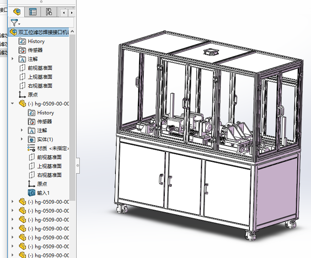Click the 实体(1) folder icon
311x258 pixels.
click(32, 140)
